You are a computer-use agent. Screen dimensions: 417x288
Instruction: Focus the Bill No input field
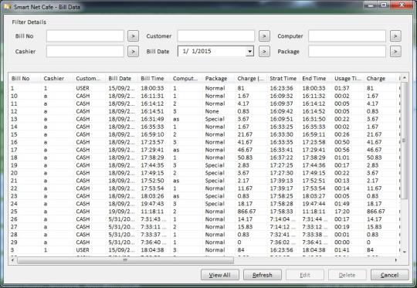(85, 36)
